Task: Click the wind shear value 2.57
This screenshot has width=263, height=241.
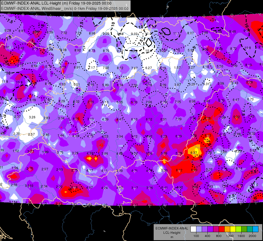Action: tap(31, 134)
